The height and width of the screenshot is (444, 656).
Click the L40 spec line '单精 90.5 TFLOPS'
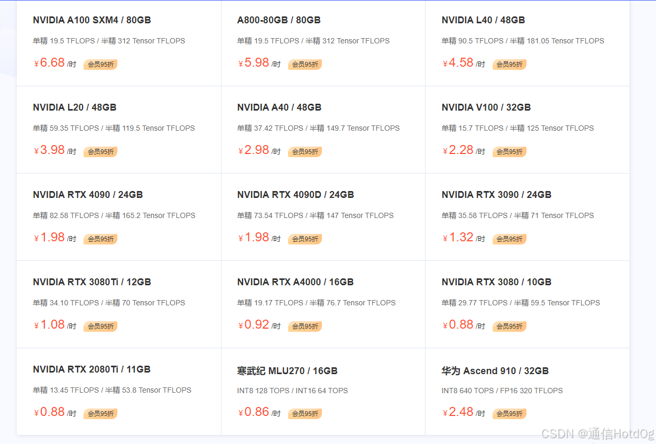tap(523, 41)
